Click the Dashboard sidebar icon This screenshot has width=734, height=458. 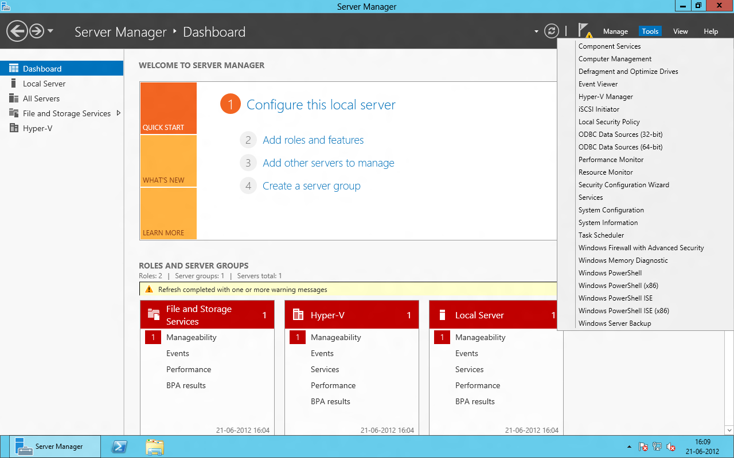(14, 68)
